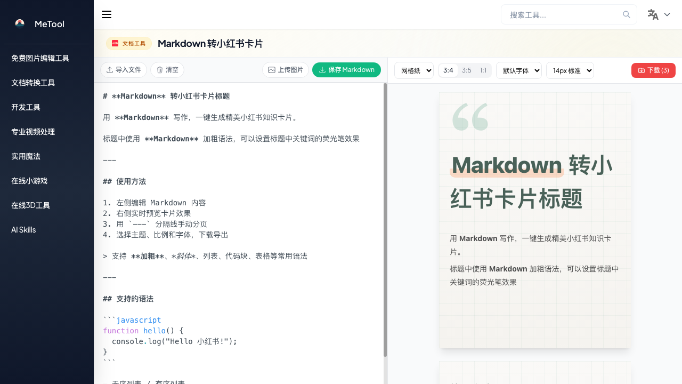Click the 文档工具 category badge
682x384 pixels.
tap(128, 43)
